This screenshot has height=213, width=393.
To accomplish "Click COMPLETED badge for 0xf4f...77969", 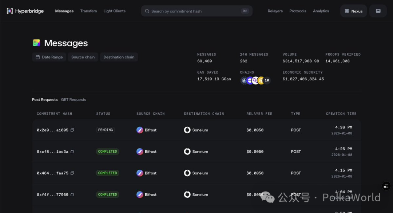I will (x=107, y=195).
